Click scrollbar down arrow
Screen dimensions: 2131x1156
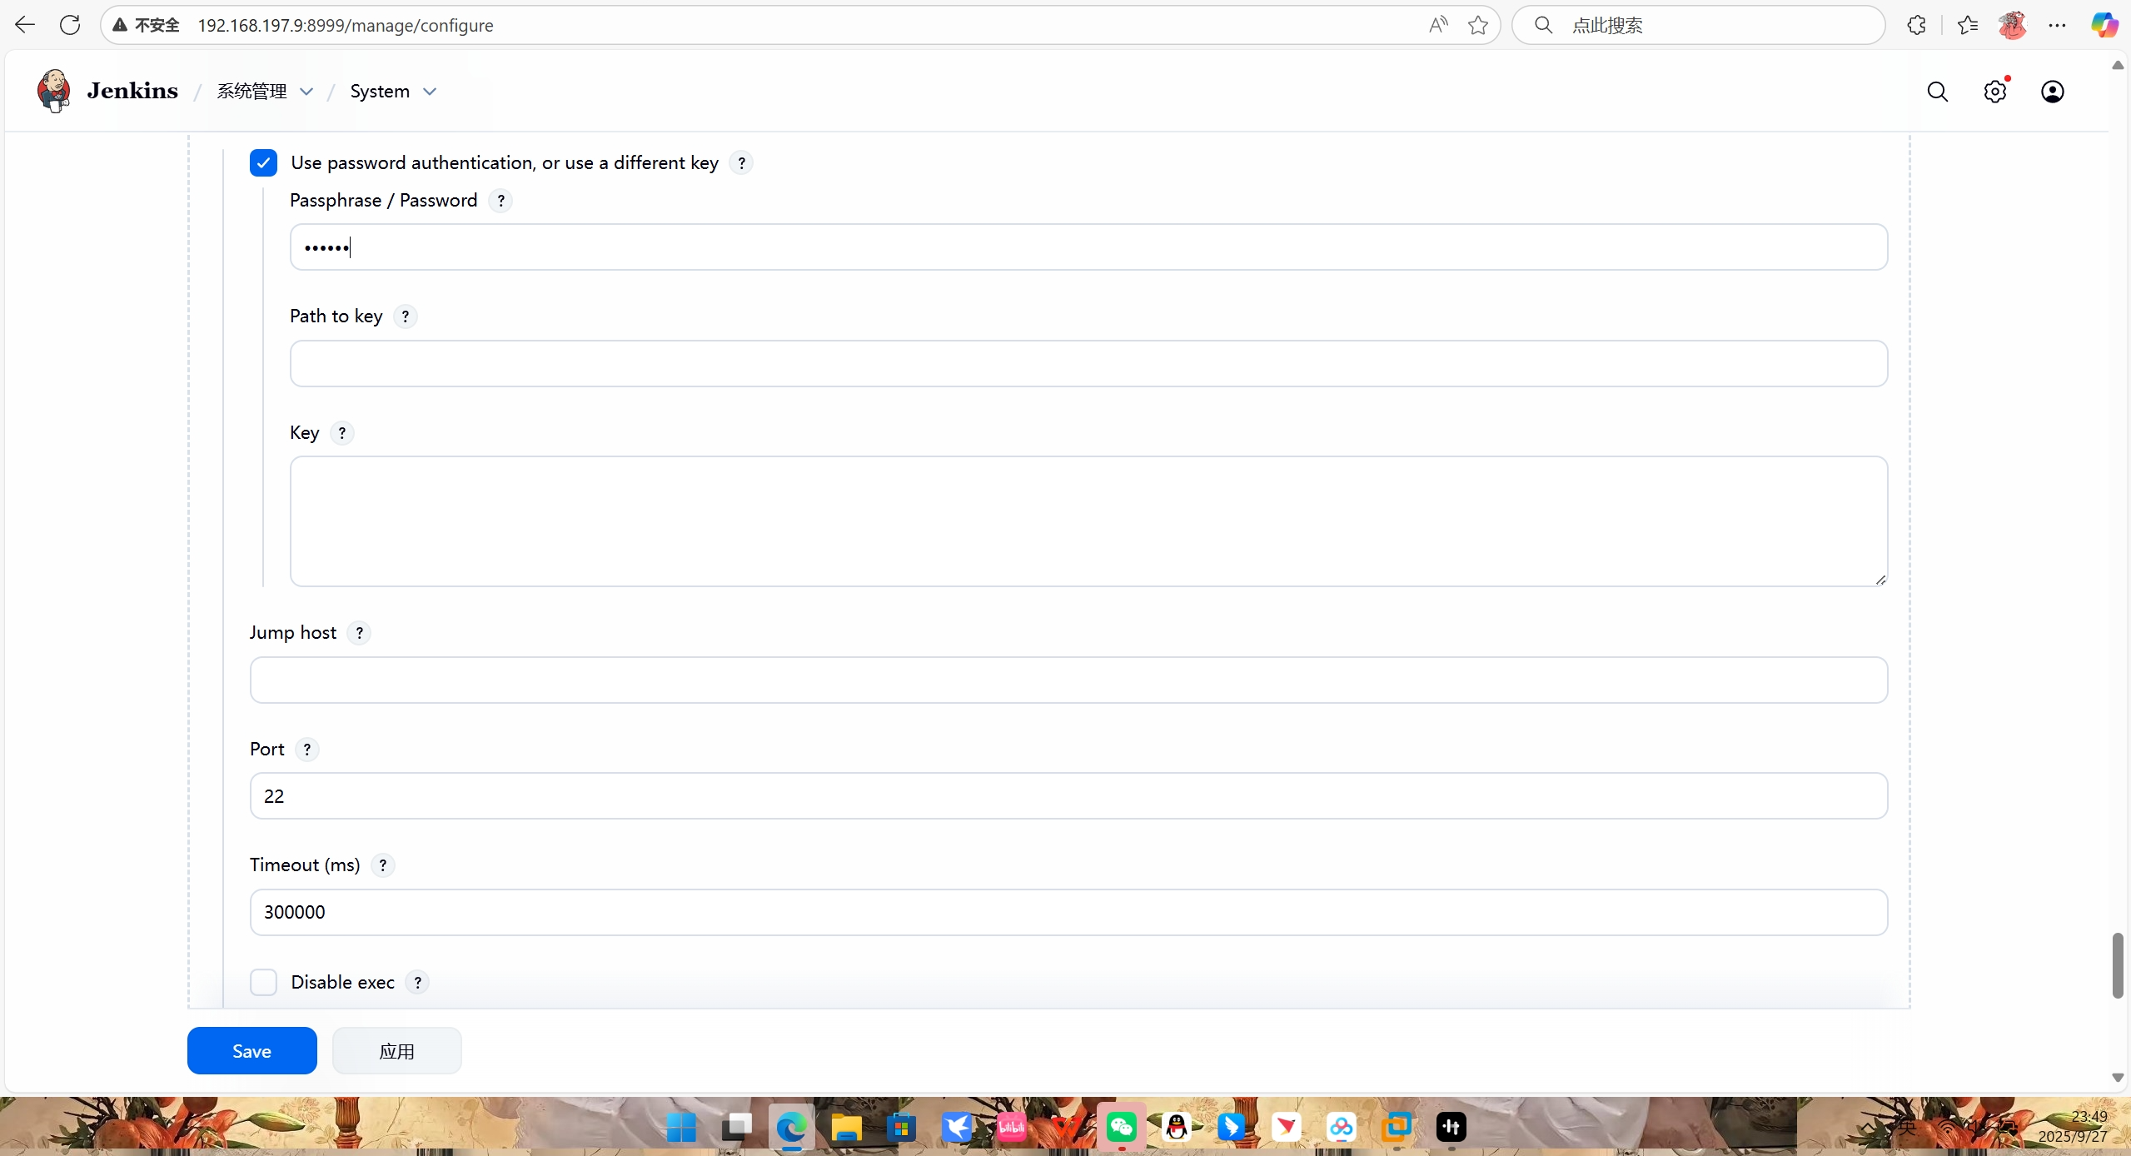pos(2118,1078)
